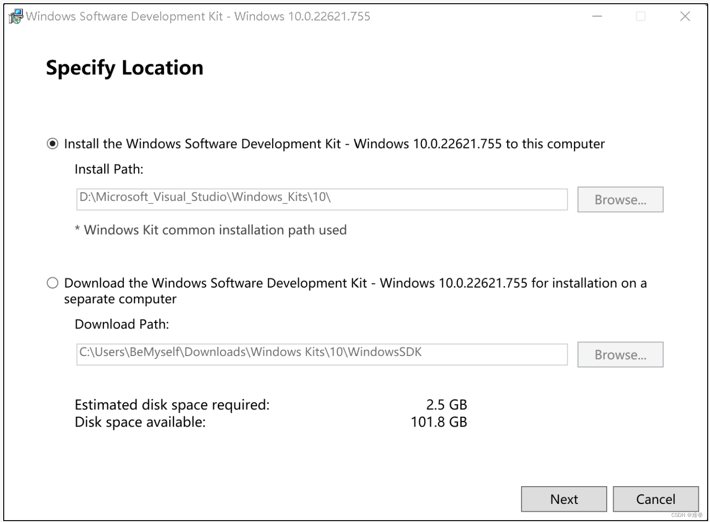Minimize the SDK setup window
Viewport: 710px width, 522px height.
point(597,16)
